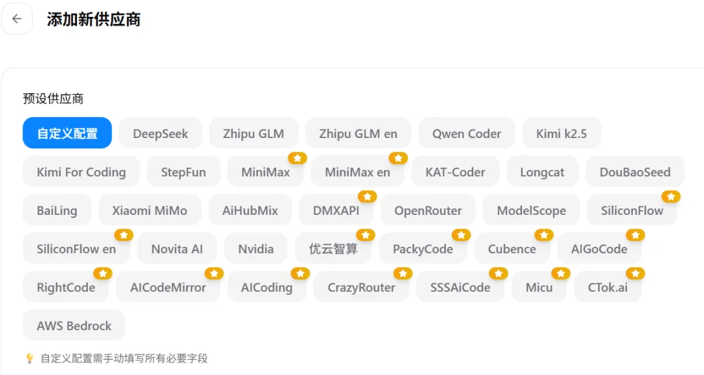Choose the AWS Bedrock preset
The width and height of the screenshot is (704, 375).
pyautogui.click(x=74, y=326)
